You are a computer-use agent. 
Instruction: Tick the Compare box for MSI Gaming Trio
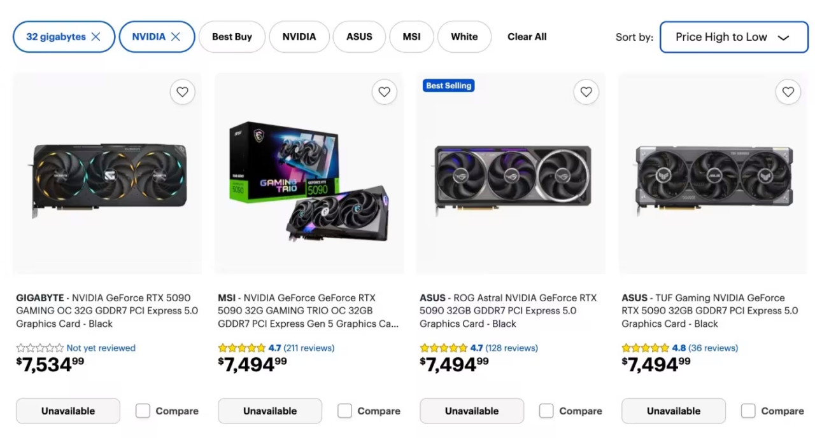tap(344, 411)
